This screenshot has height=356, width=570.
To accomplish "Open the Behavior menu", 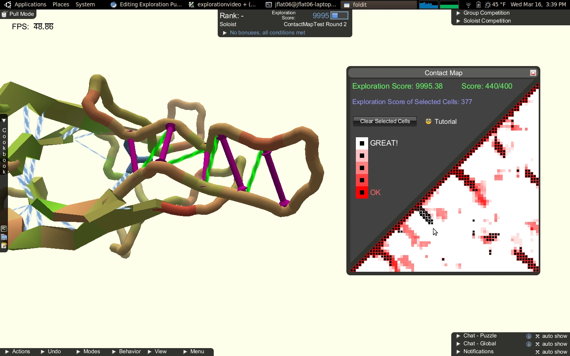I will point(127,352).
